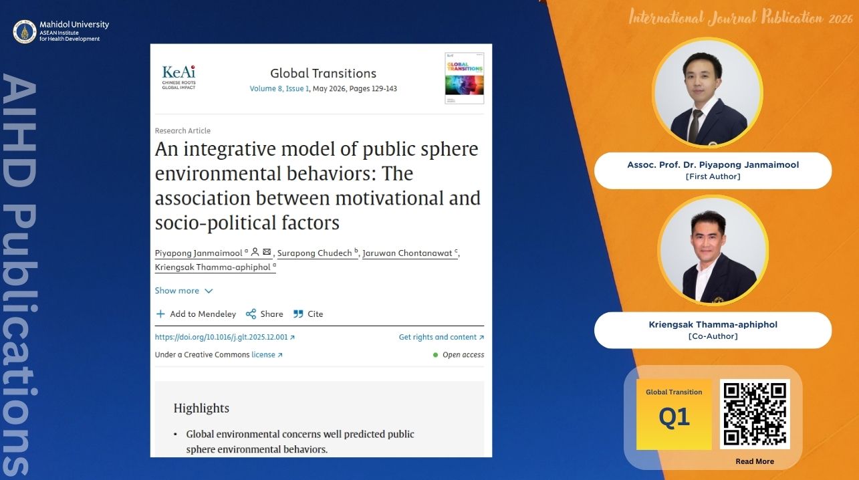Open the Creative Commons license link
This screenshot has width=859, height=480.
pos(267,355)
